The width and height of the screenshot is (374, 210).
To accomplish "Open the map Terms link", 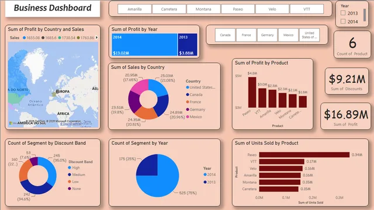I will point(87,121).
